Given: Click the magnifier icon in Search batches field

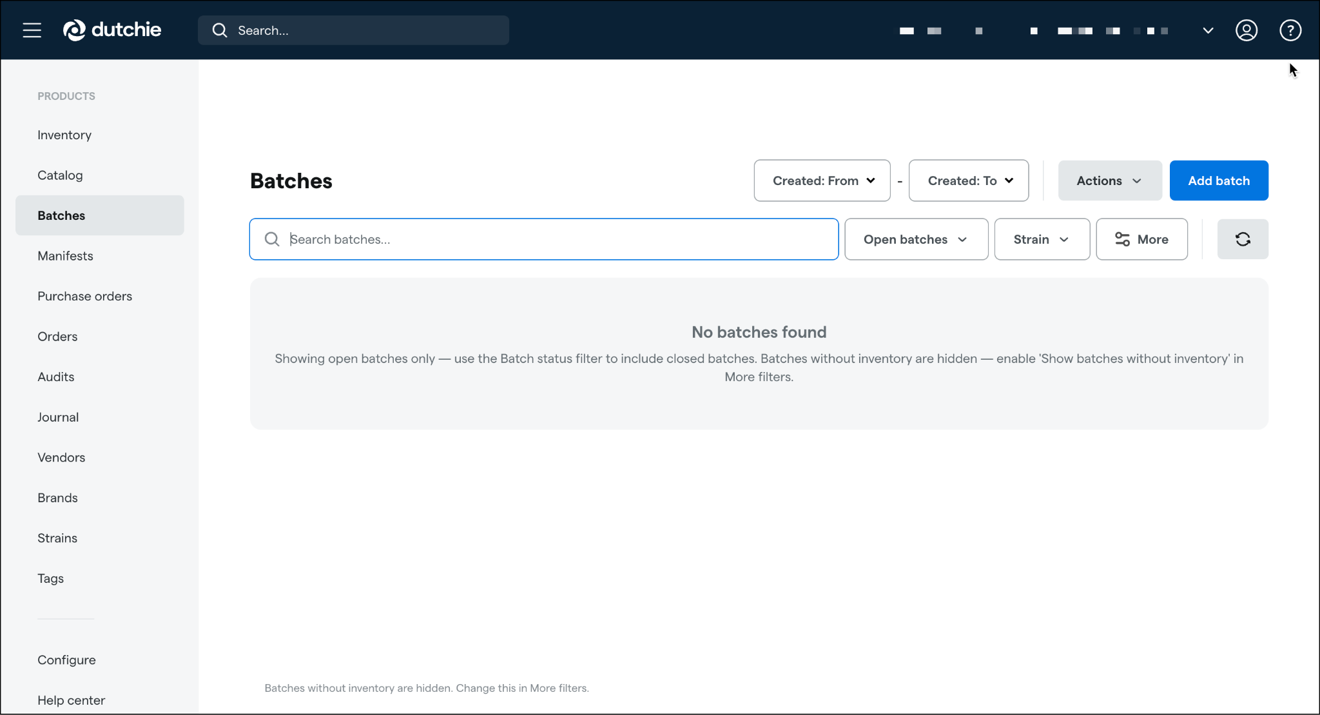Looking at the screenshot, I should tap(272, 239).
